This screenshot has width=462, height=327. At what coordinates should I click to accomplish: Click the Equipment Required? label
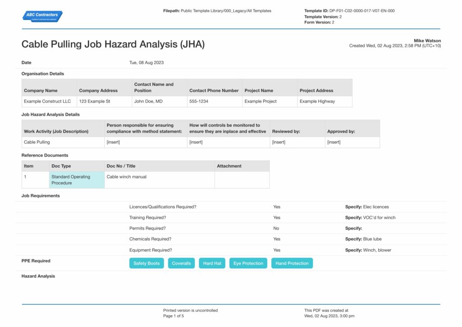point(151,250)
